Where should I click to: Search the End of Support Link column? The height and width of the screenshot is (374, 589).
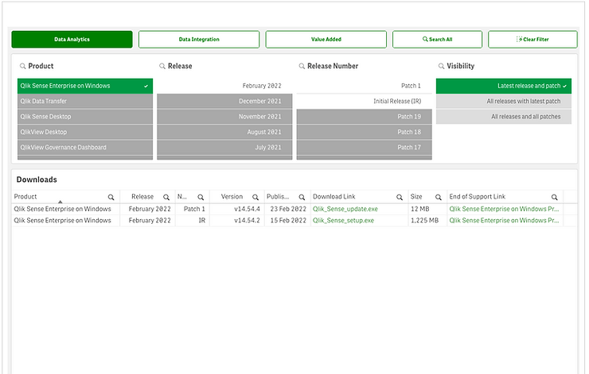(555, 197)
